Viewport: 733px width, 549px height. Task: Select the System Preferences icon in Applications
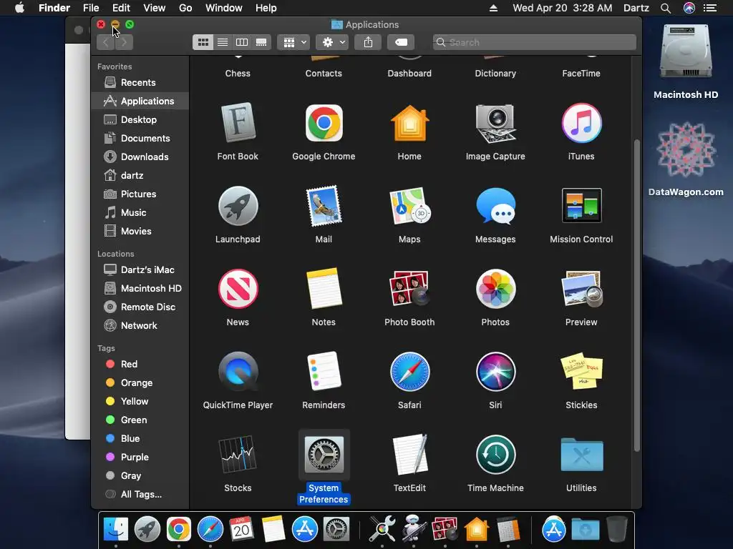coord(324,454)
